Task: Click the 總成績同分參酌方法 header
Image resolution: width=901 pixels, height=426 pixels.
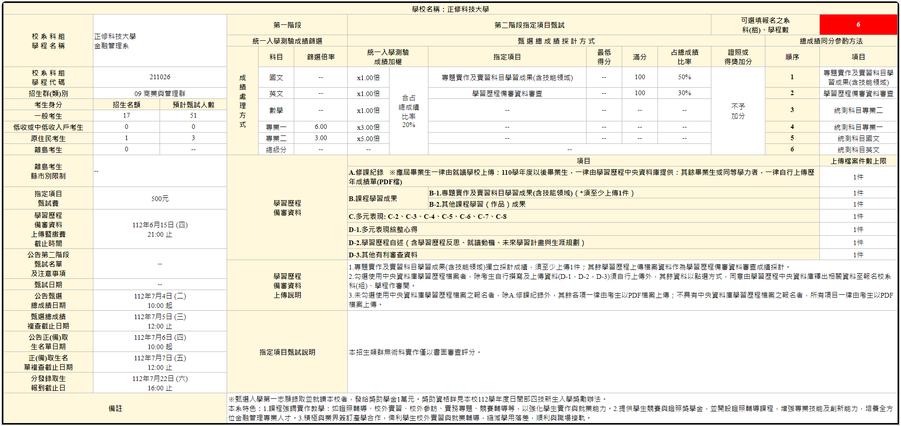Action: pos(831,41)
